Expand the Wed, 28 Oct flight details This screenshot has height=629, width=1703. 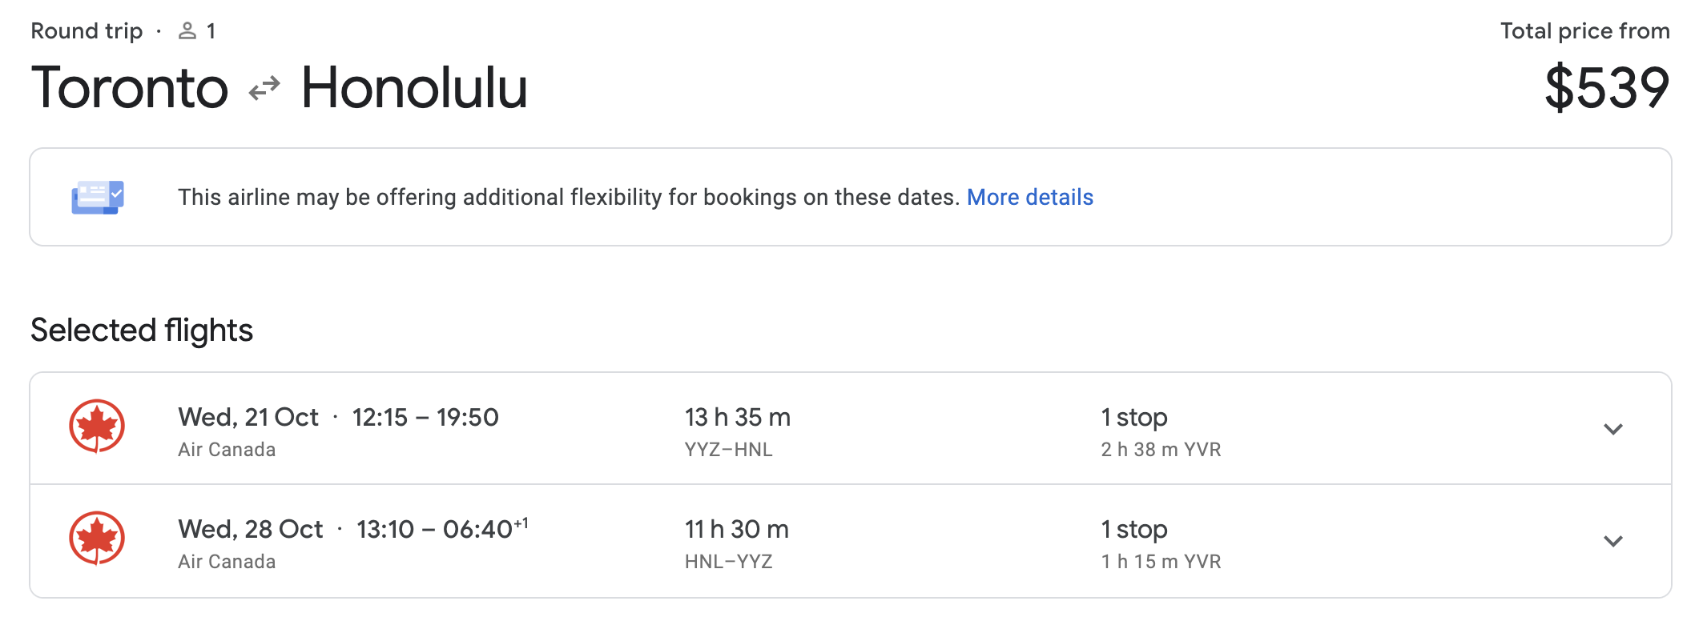tap(1612, 541)
